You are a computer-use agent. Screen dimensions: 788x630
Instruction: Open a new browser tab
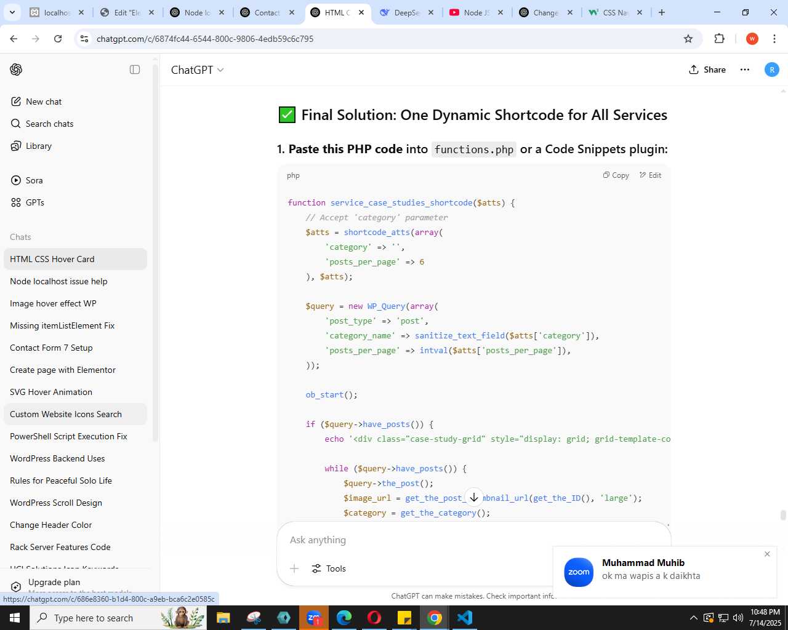coord(662,12)
